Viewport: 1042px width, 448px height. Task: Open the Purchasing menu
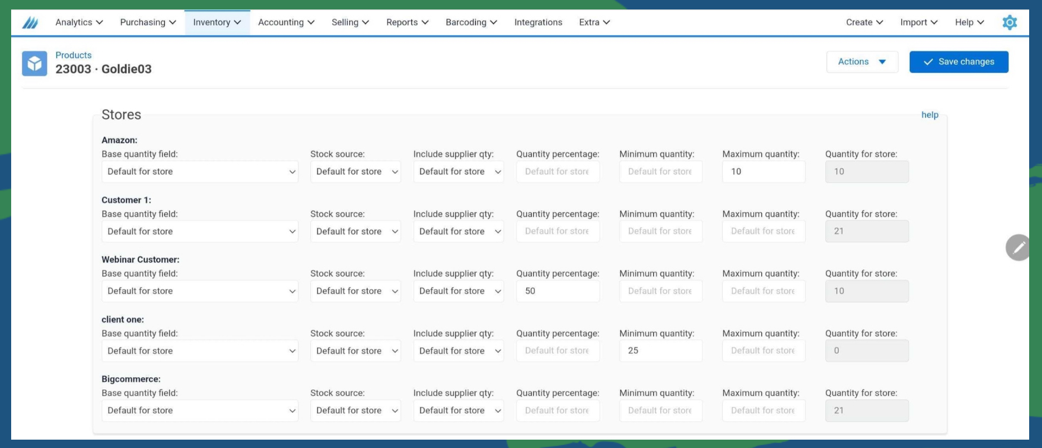point(148,22)
